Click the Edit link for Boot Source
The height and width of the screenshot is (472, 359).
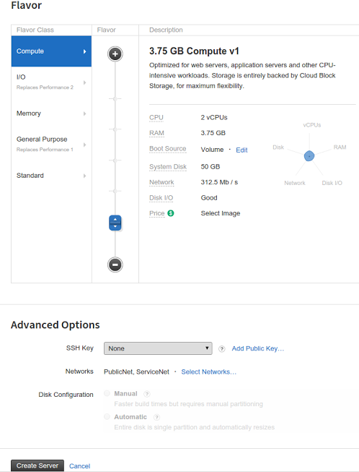click(241, 150)
